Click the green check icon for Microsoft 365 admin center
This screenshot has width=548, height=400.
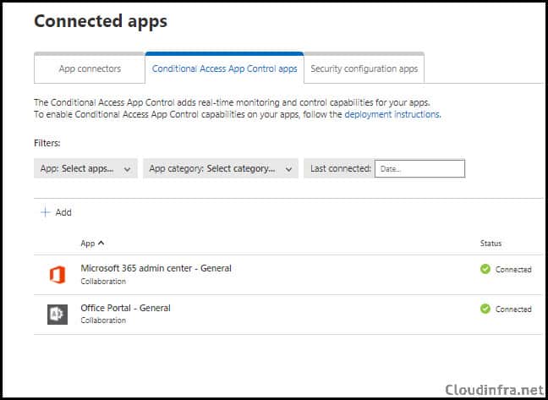click(485, 269)
